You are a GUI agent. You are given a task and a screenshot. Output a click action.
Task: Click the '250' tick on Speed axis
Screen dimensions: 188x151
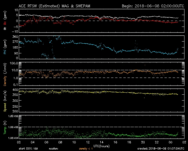pos(15,106)
